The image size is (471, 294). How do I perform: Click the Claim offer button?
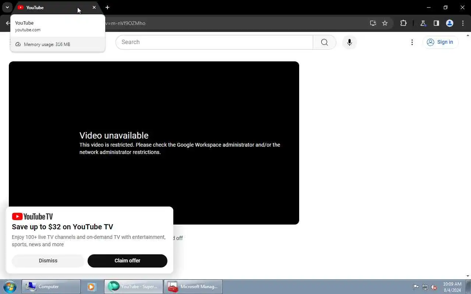pyautogui.click(x=127, y=261)
